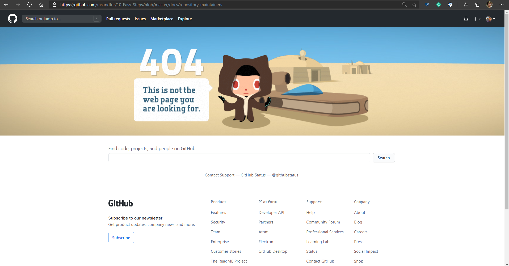Open Security footer link
The width and height of the screenshot is (509, 266).
click(218, 222)
